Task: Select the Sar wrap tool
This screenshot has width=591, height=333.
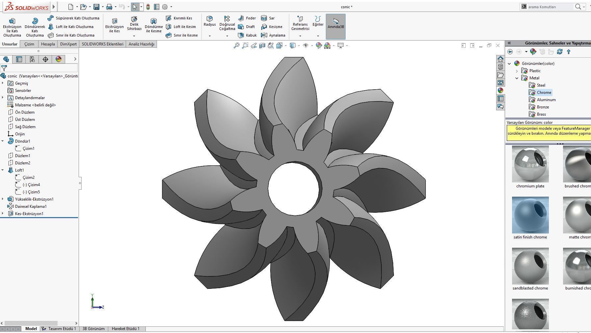Action: point(268,18)
